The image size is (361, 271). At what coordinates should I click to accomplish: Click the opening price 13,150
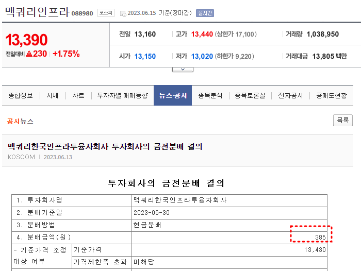pos(145,56)
